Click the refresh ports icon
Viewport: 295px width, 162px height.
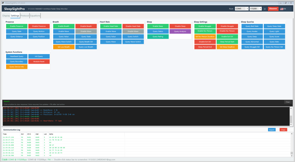[x=265, y=9]
